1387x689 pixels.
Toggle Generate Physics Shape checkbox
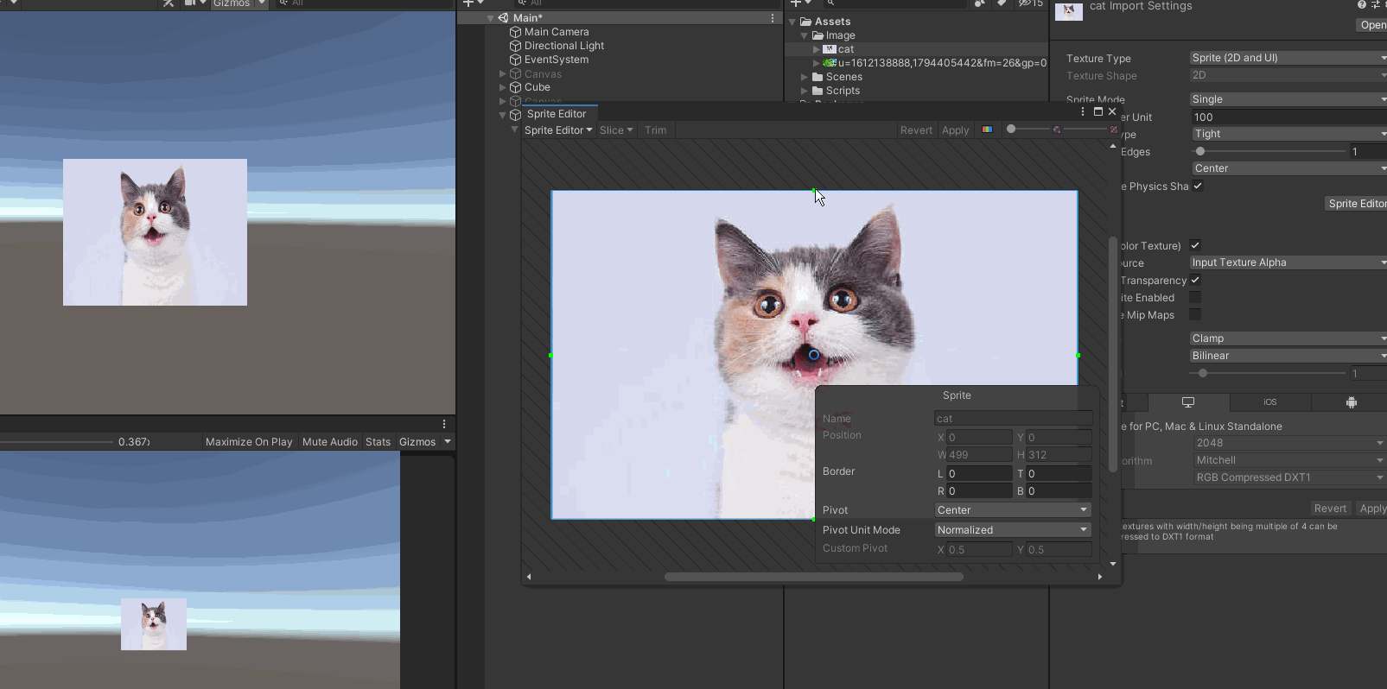tap(1198, 186)
